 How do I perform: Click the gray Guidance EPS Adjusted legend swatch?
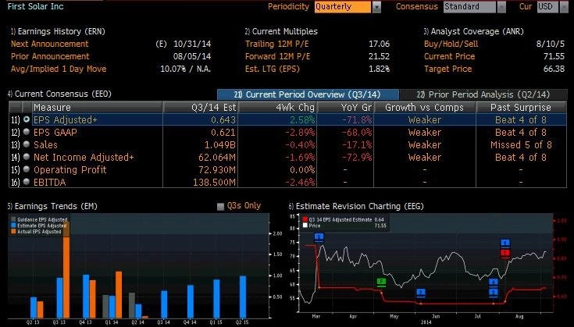click(x=13, y=220)
